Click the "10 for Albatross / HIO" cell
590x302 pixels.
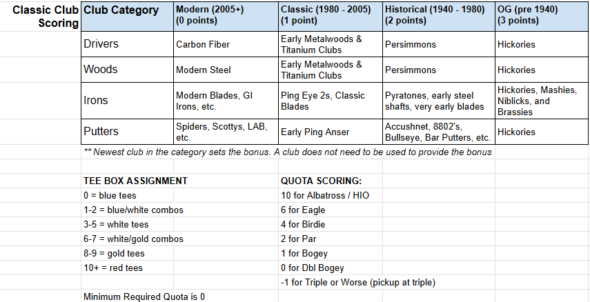325,195
